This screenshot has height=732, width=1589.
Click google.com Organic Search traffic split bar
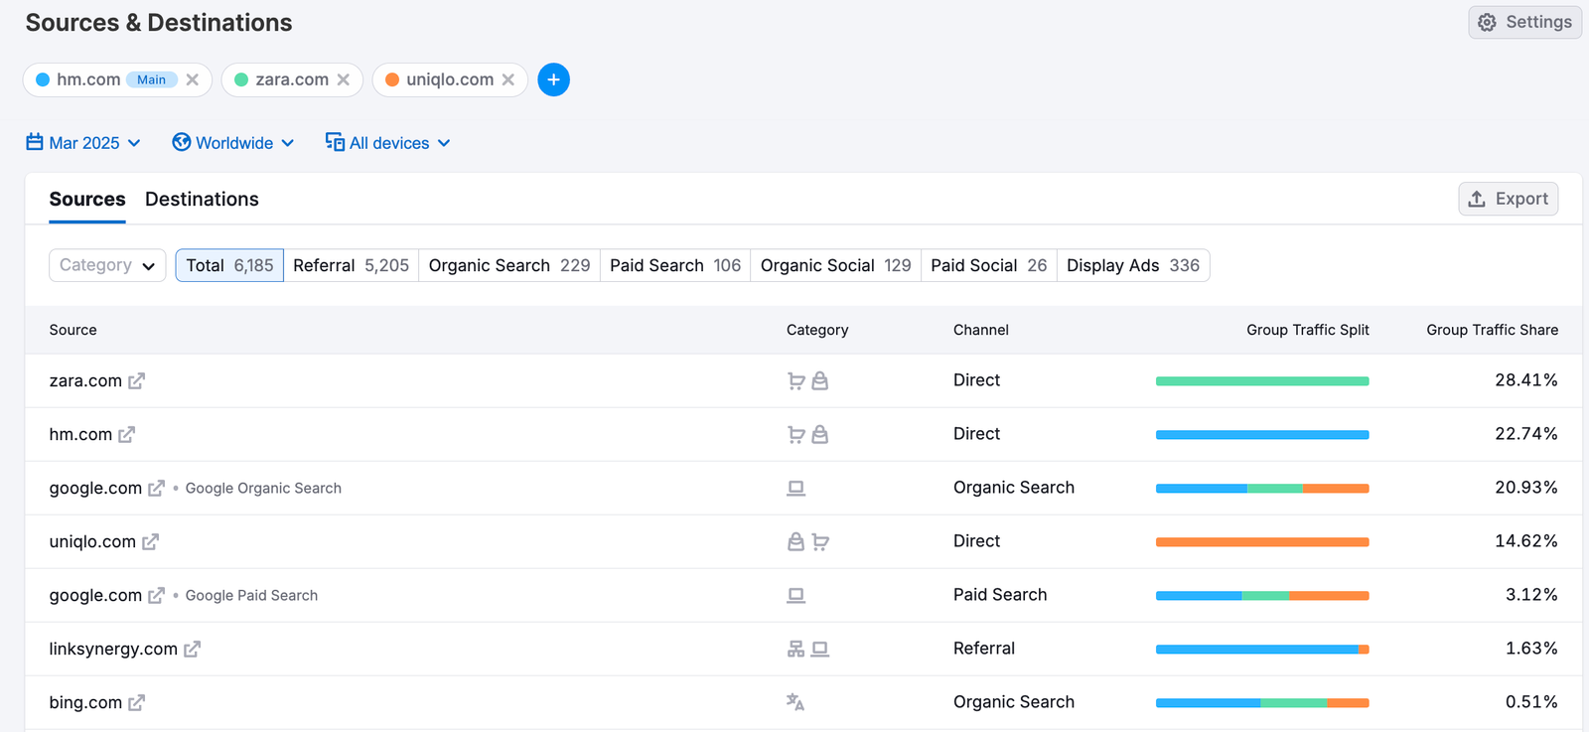[1261, 489]
